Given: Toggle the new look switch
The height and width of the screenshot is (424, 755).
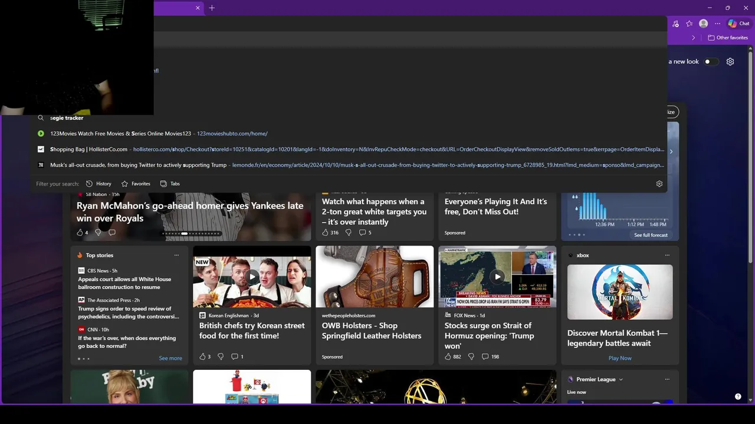Looking at the screenshot, I should pyautogui.click(x=711, y=61).
